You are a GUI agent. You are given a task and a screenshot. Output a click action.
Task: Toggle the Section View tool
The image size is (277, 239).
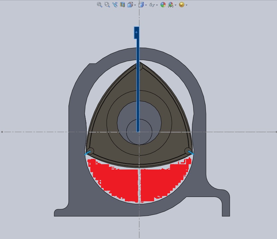click(x=123, y=5)
